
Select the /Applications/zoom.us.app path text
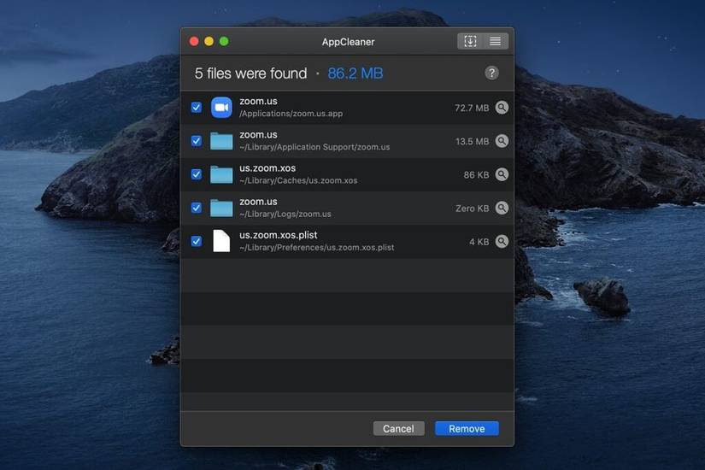pos(291,114)
